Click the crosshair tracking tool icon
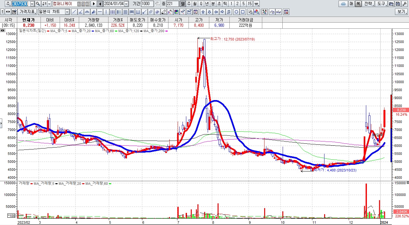The height and width of the screenshot is (225, 409). click(264, 12)
